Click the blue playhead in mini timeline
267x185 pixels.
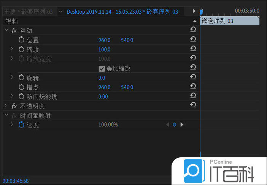[x=202, y=12]
